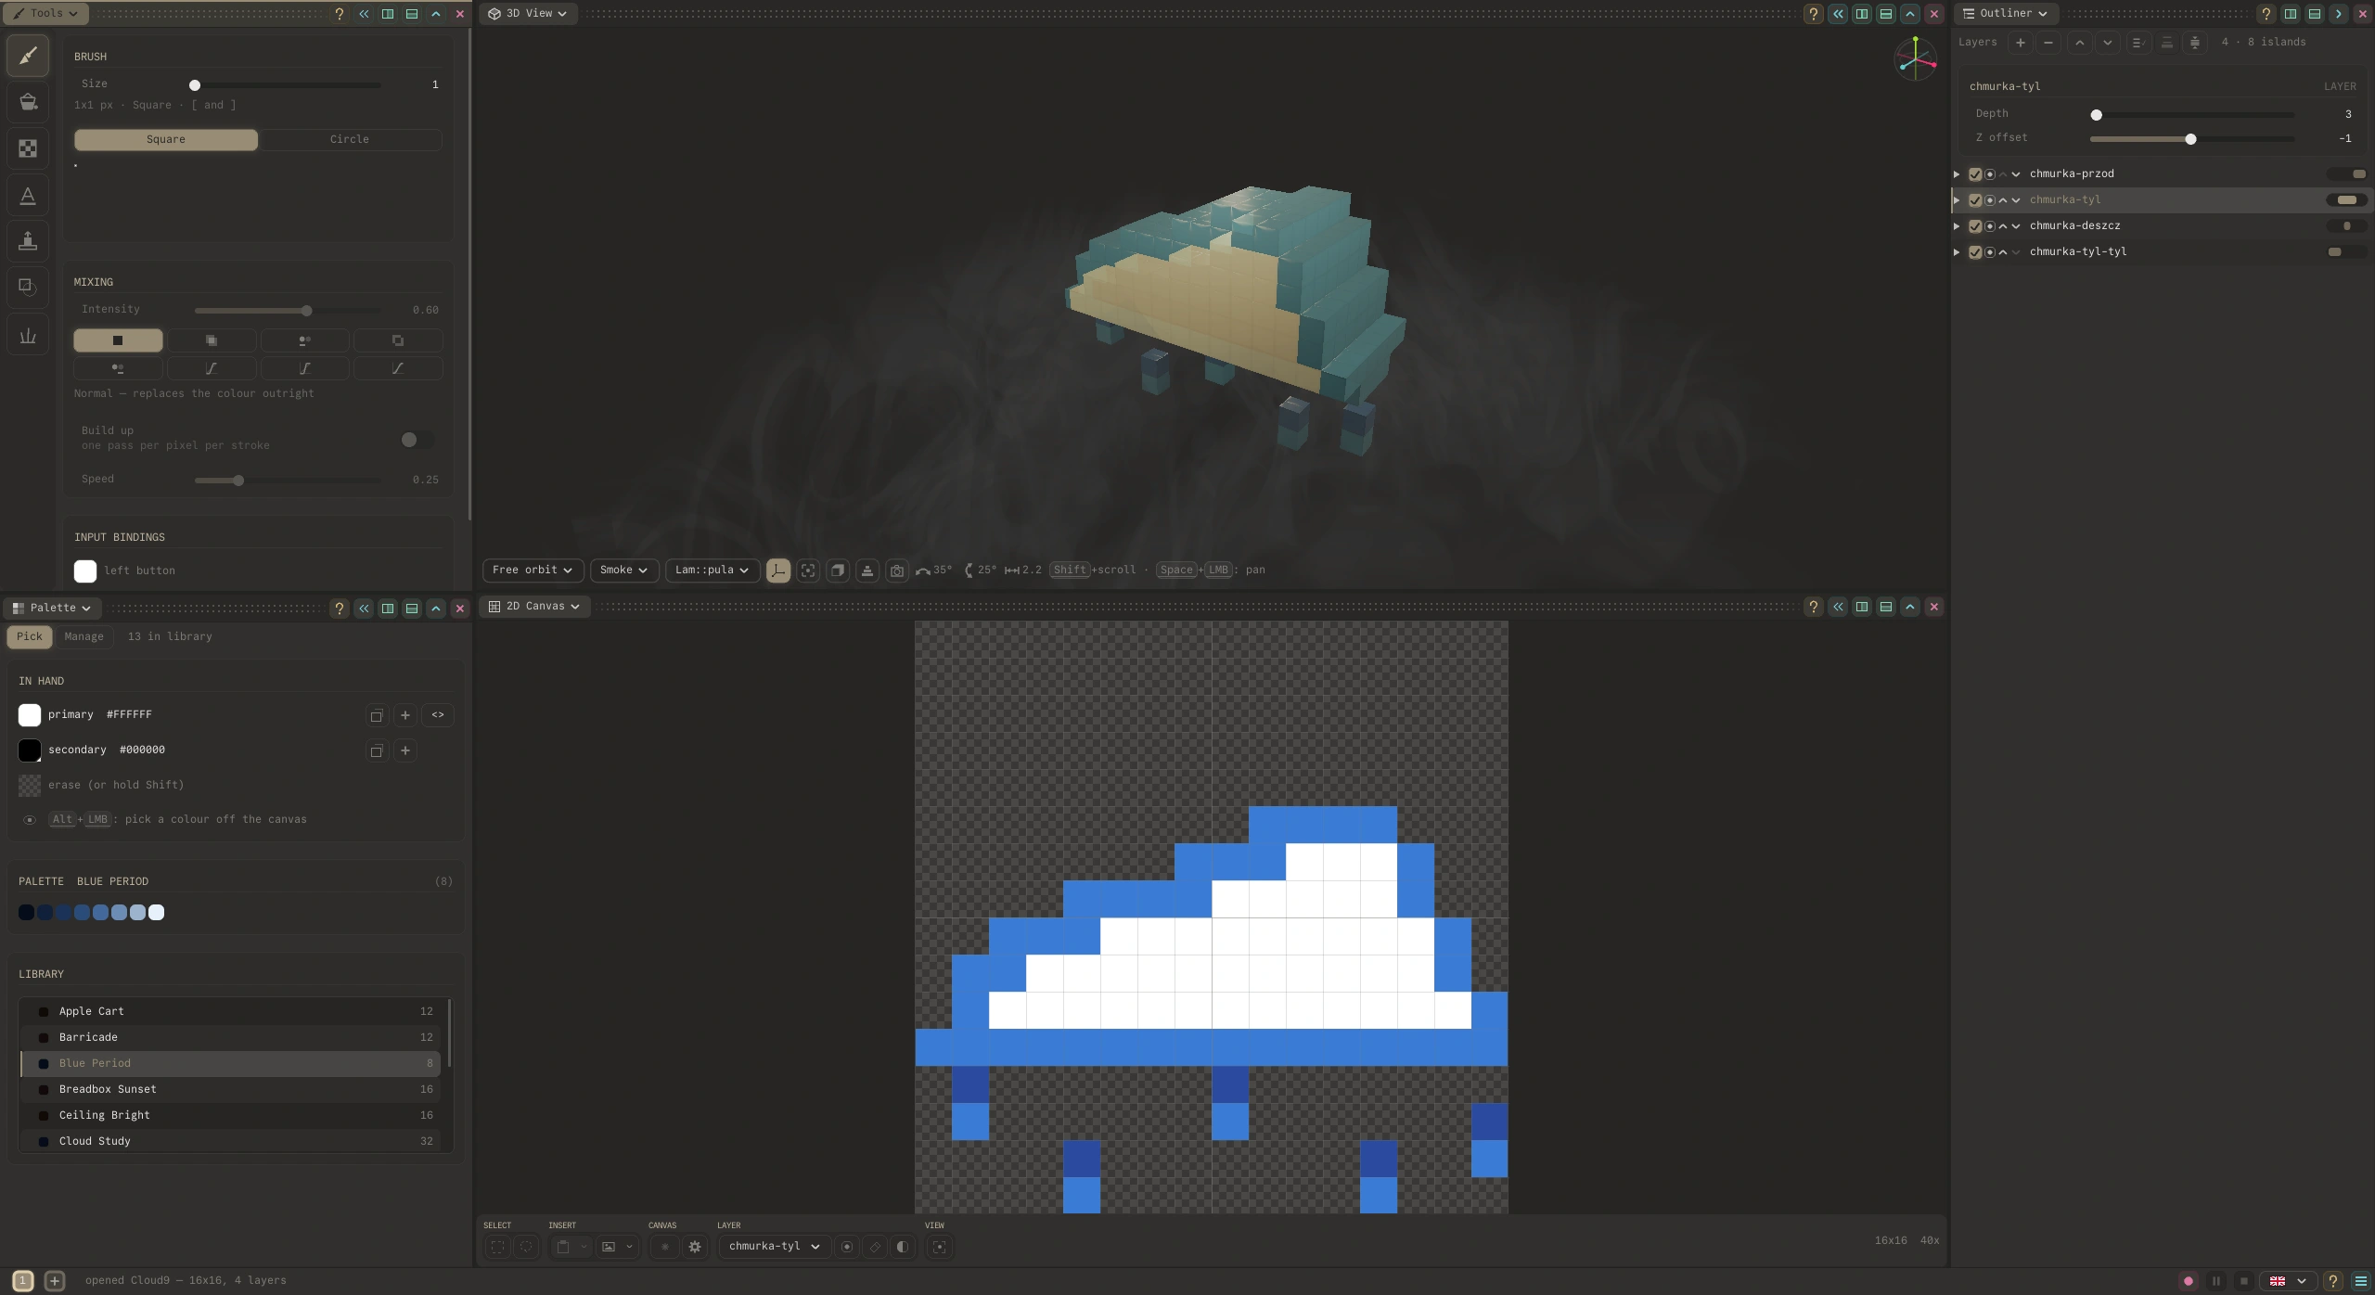Select the brush tool in the sidebar

pyautogui.click(x=28, y=56)
